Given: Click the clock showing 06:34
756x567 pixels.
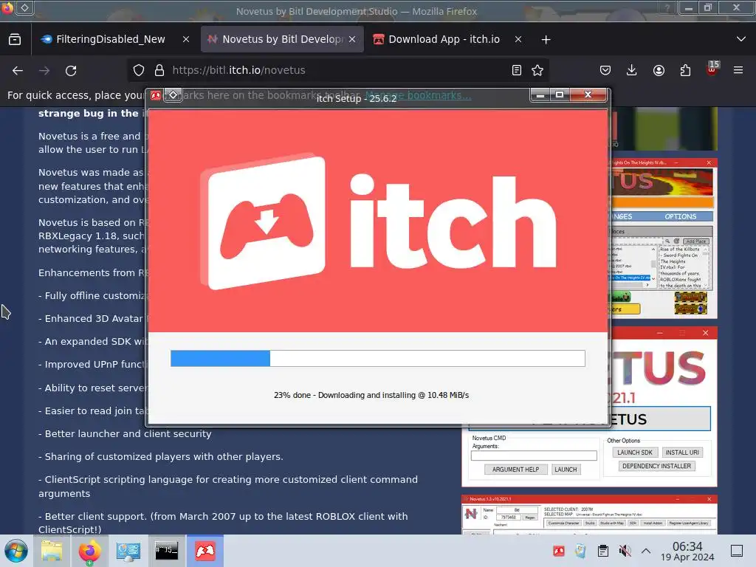Looking at the screenshot, I should [x=687, y=551].
